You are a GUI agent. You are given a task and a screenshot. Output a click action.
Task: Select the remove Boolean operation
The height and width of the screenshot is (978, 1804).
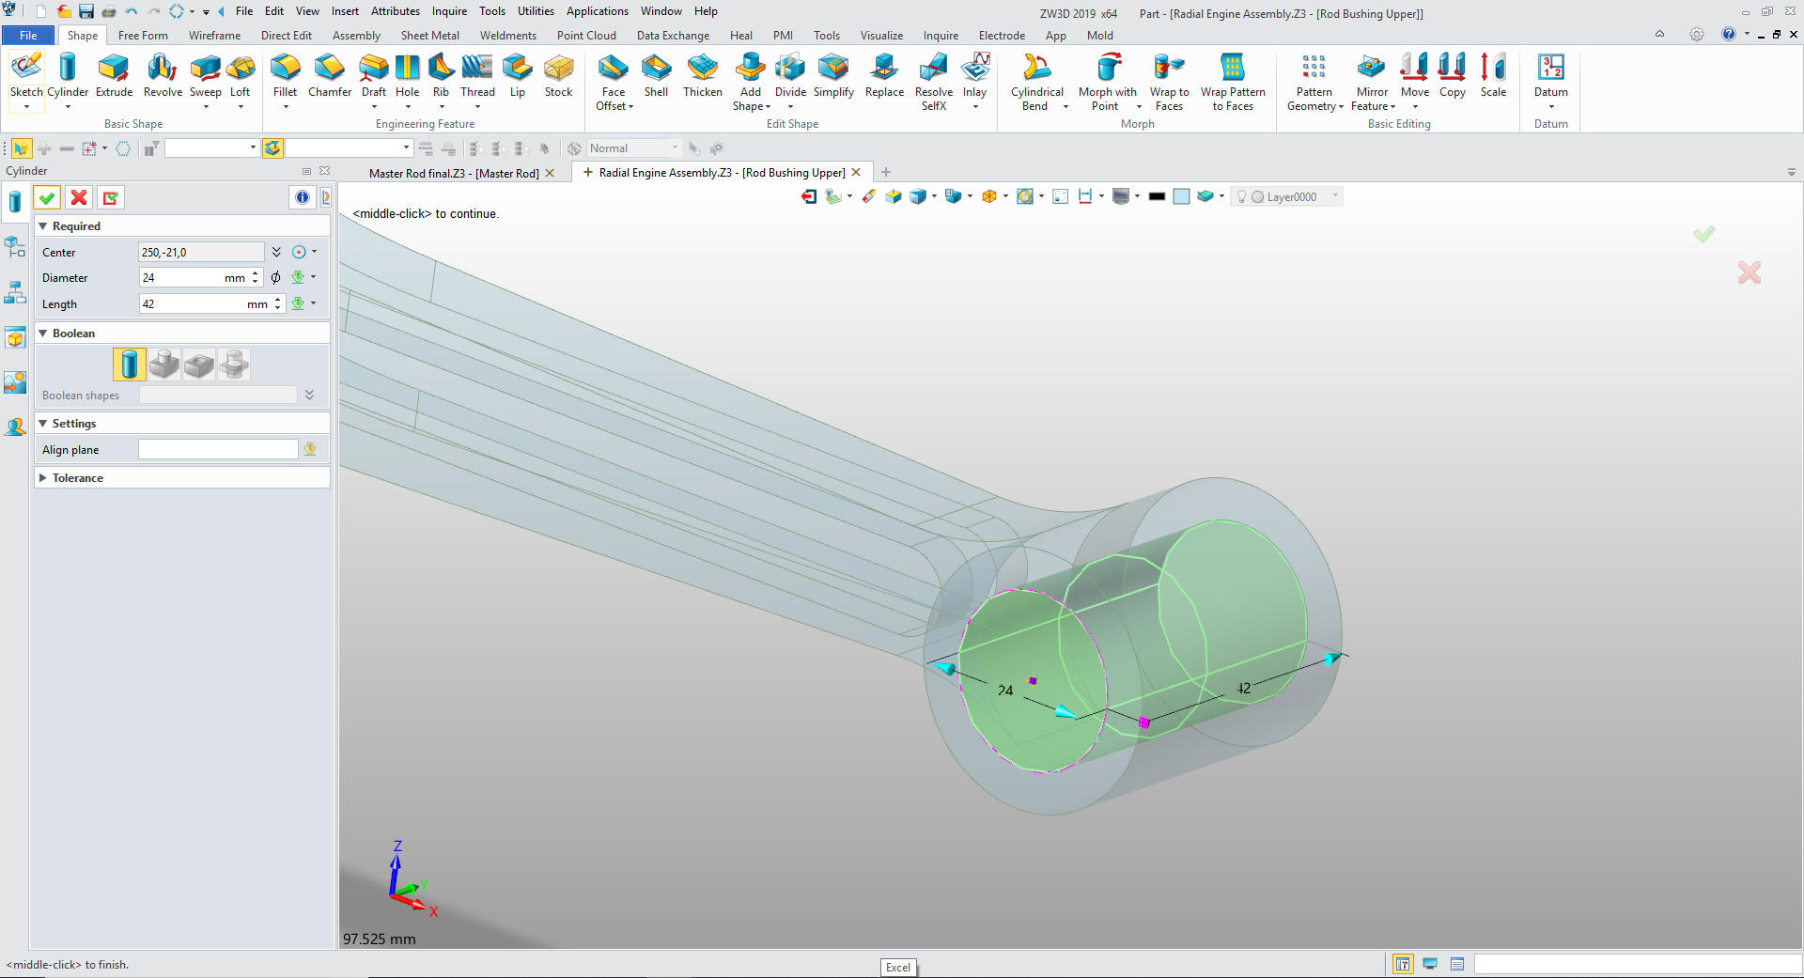(199, 365)
